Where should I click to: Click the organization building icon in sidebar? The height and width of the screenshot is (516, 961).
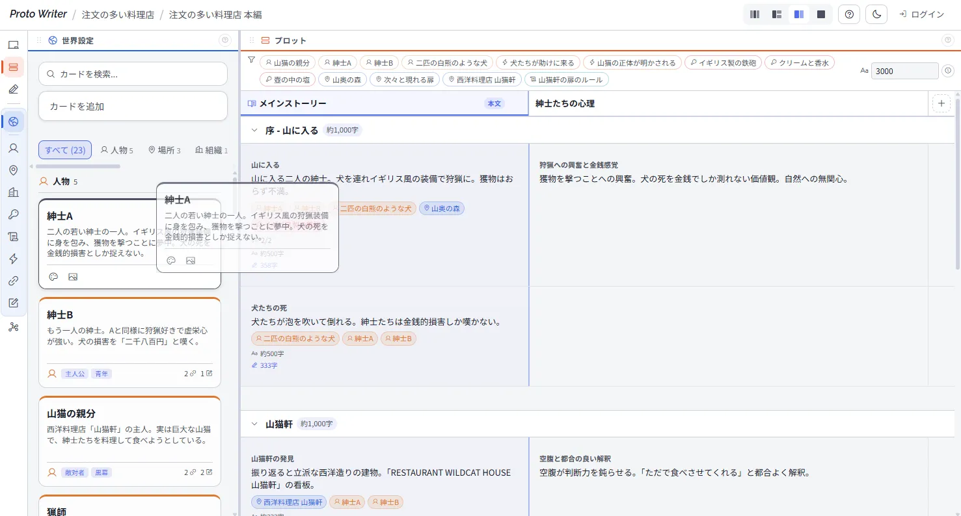(14, 192)
